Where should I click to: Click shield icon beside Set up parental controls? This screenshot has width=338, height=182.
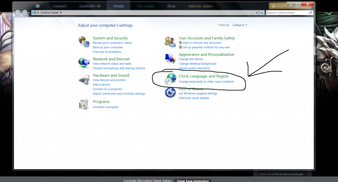181,47
